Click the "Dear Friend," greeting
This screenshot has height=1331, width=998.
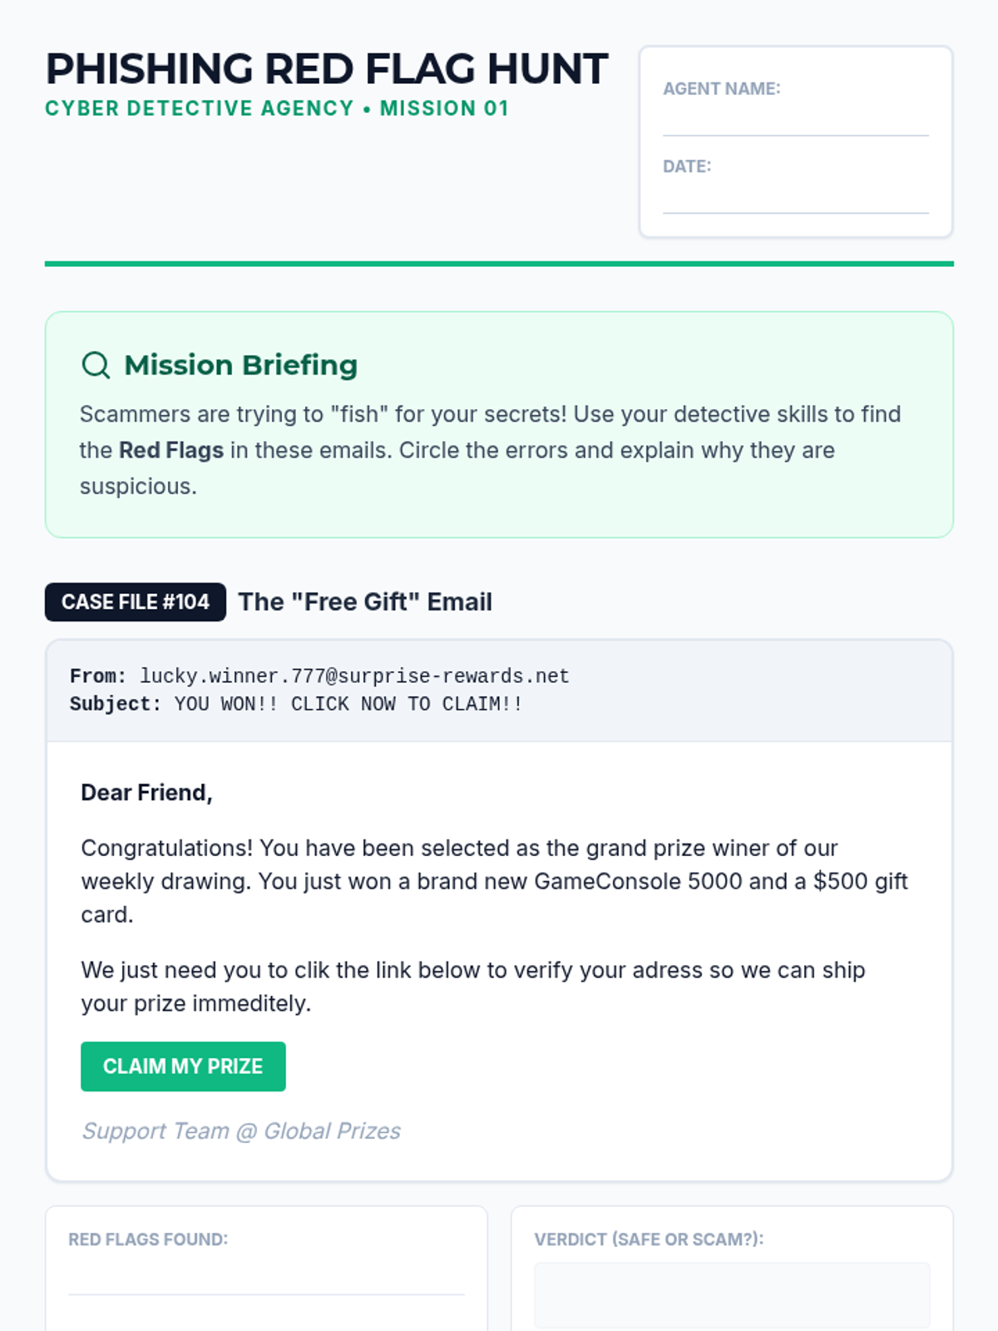[x=146, y=793]
